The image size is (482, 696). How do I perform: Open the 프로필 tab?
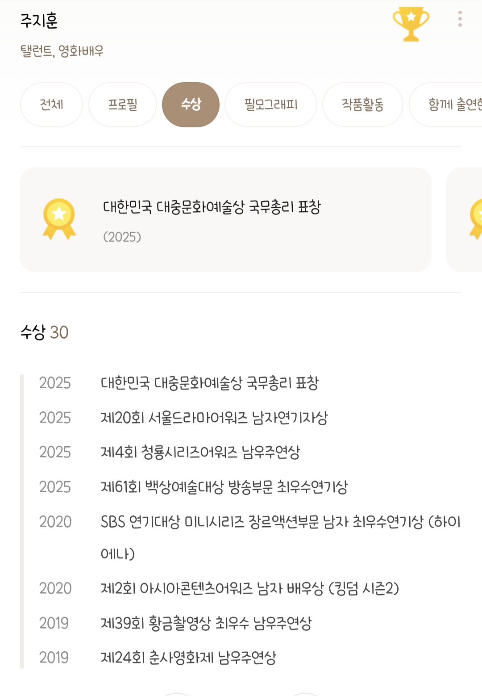coord(123,105)
